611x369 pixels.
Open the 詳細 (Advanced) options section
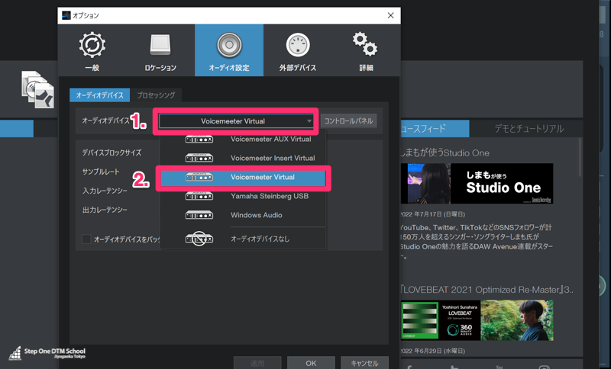pyautogui.click(x=366, y=50)
